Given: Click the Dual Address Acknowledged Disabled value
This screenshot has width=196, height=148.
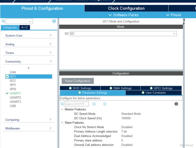Looking at the screenshot, I should [127, 136].
